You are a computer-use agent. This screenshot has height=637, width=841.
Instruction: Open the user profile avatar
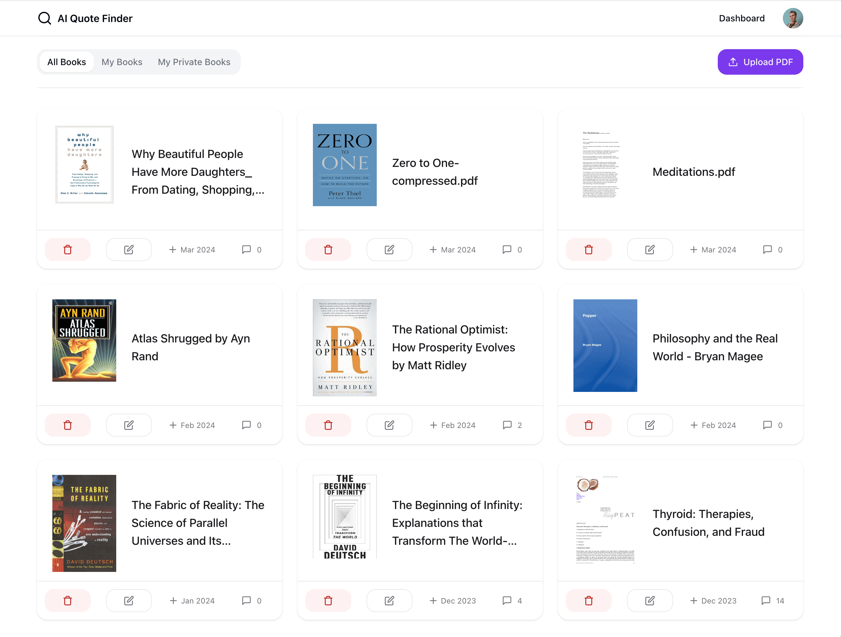[793, 18]
